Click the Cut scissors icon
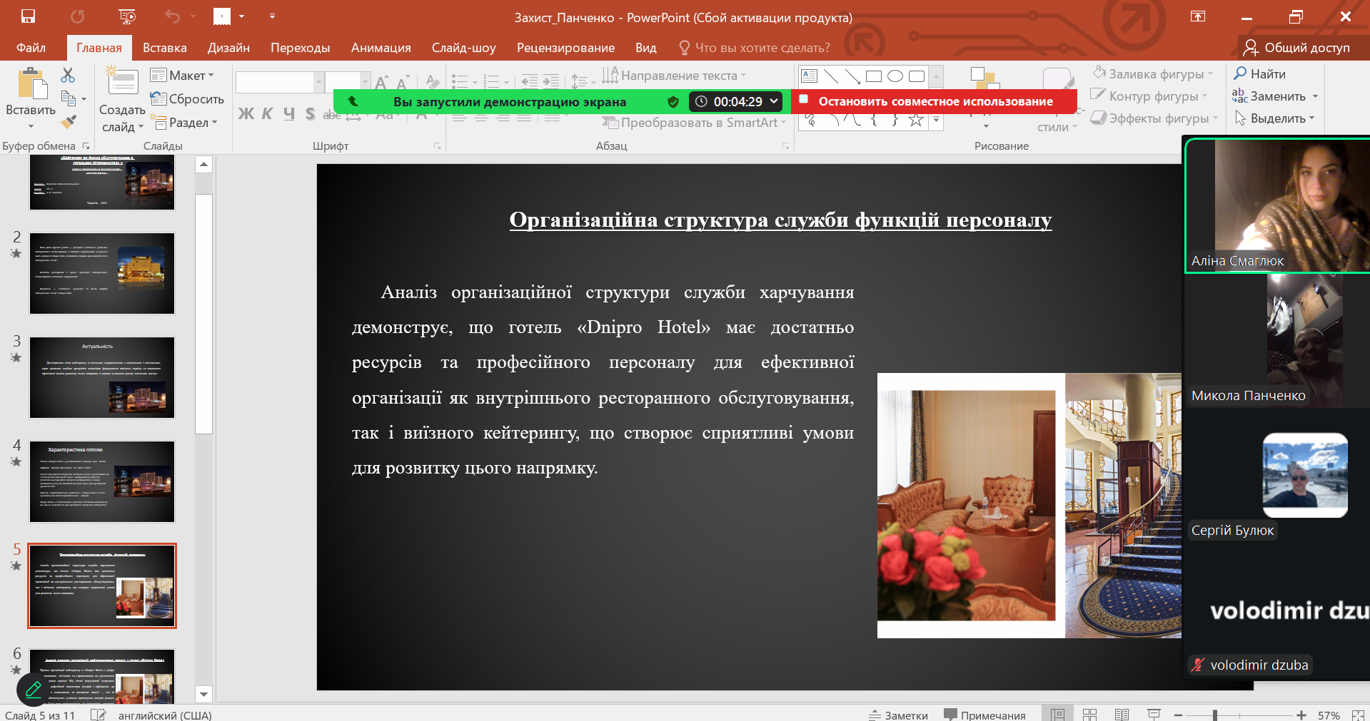The width and height of the screenshot is (1370, 721). [68, 75]
